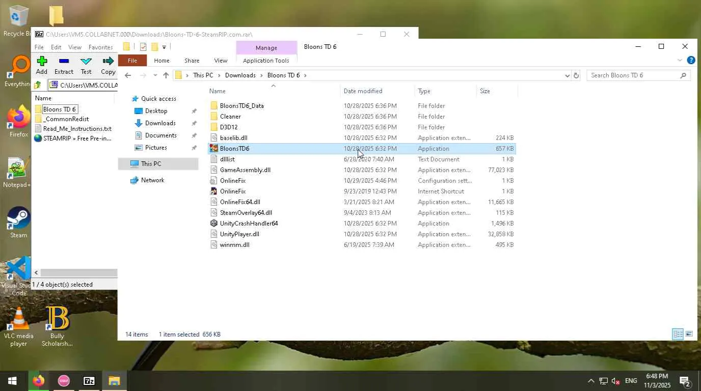
Task: Open the Share ribbon tab
Action: tap(192, 61)
